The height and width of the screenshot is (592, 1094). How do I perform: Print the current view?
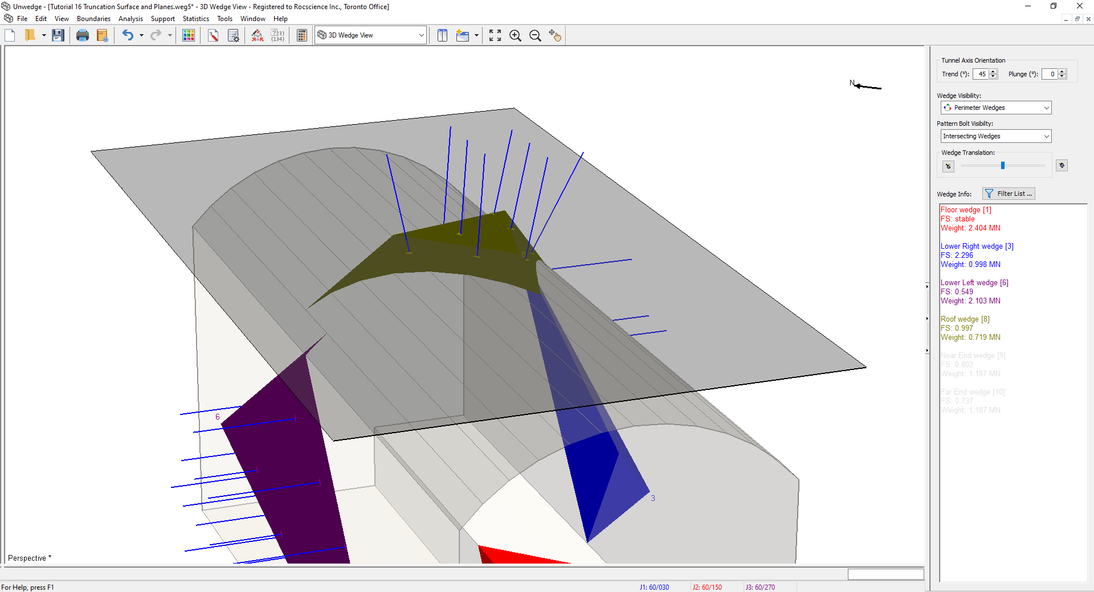pos(83,35)
